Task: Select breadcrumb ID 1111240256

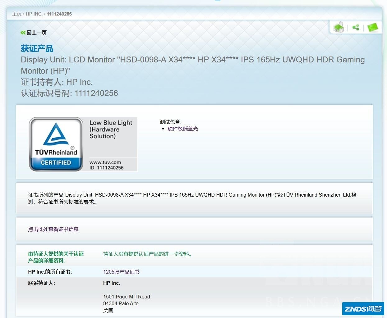Action: click(59, 14)
